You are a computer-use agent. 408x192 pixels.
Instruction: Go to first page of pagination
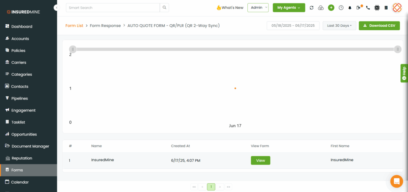pyautogui.click(x=194, y=187)
